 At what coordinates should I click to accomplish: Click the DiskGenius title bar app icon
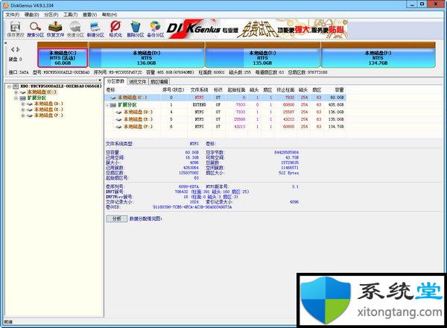click(6, 5)
